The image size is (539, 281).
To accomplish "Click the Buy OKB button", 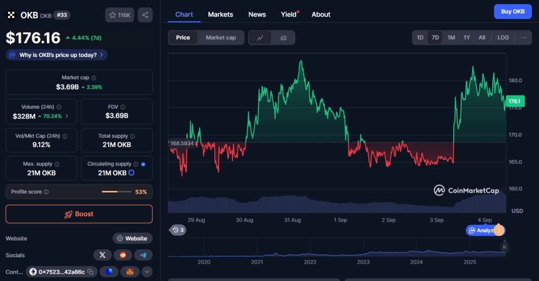I will 512,12.
